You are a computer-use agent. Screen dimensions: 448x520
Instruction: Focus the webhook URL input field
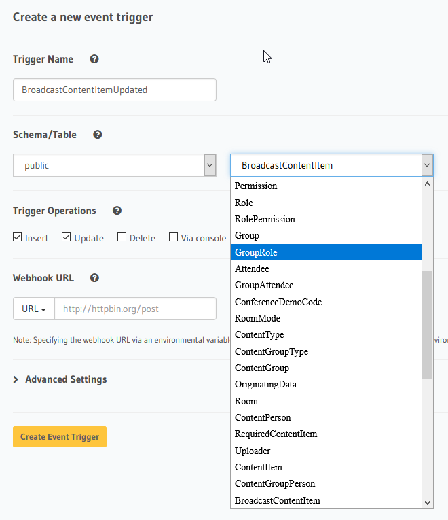coord(136,309)
